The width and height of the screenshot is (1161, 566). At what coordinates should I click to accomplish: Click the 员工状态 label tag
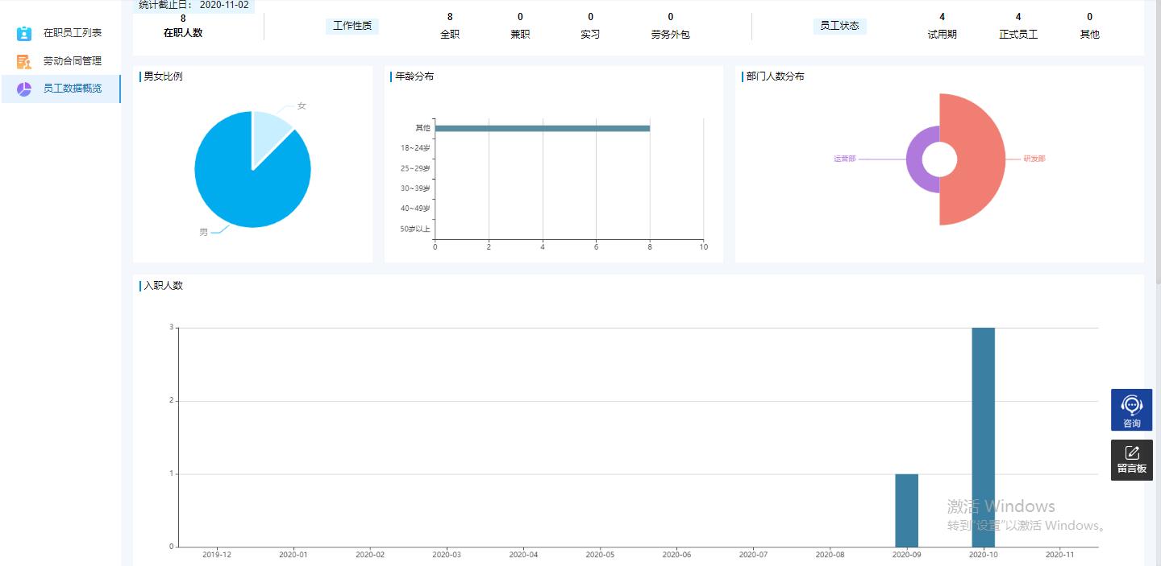(x=839, y=26)
